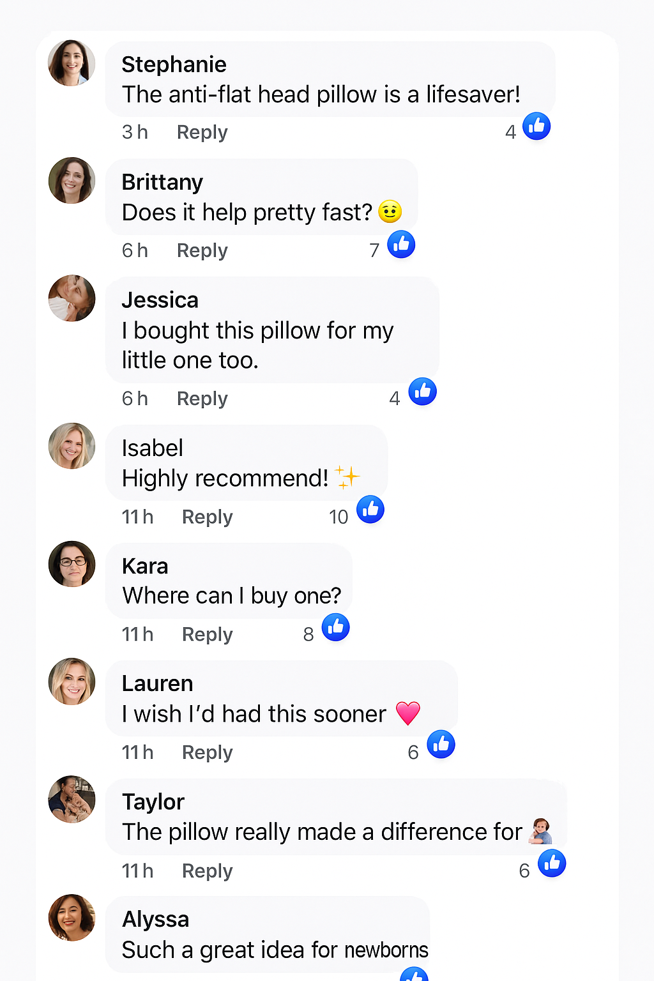Image resolution: width=654 pixels, height=981 pixels.
Task: Reply to Kara's question
Action: [207, 634]
